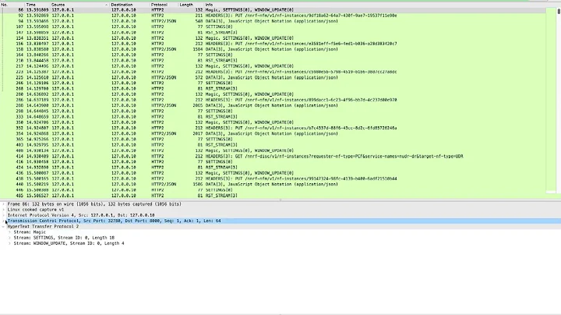Select packet 158 DATA row of length 1584
Screen dimensions: 561x315
click(273, 49)
